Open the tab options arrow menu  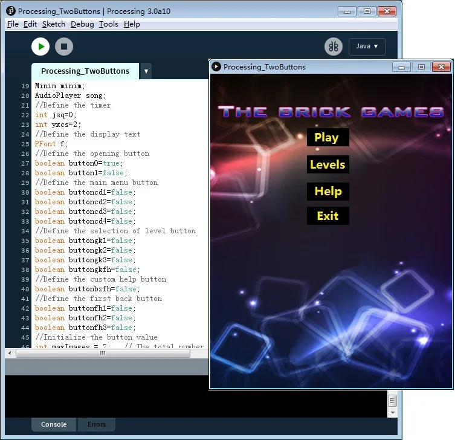click(x=146, y=71)
